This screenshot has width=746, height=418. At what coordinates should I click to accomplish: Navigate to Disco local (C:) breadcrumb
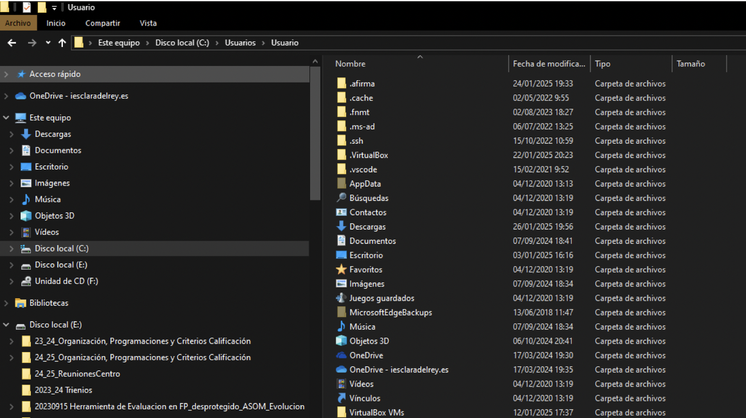pos(182,43)
